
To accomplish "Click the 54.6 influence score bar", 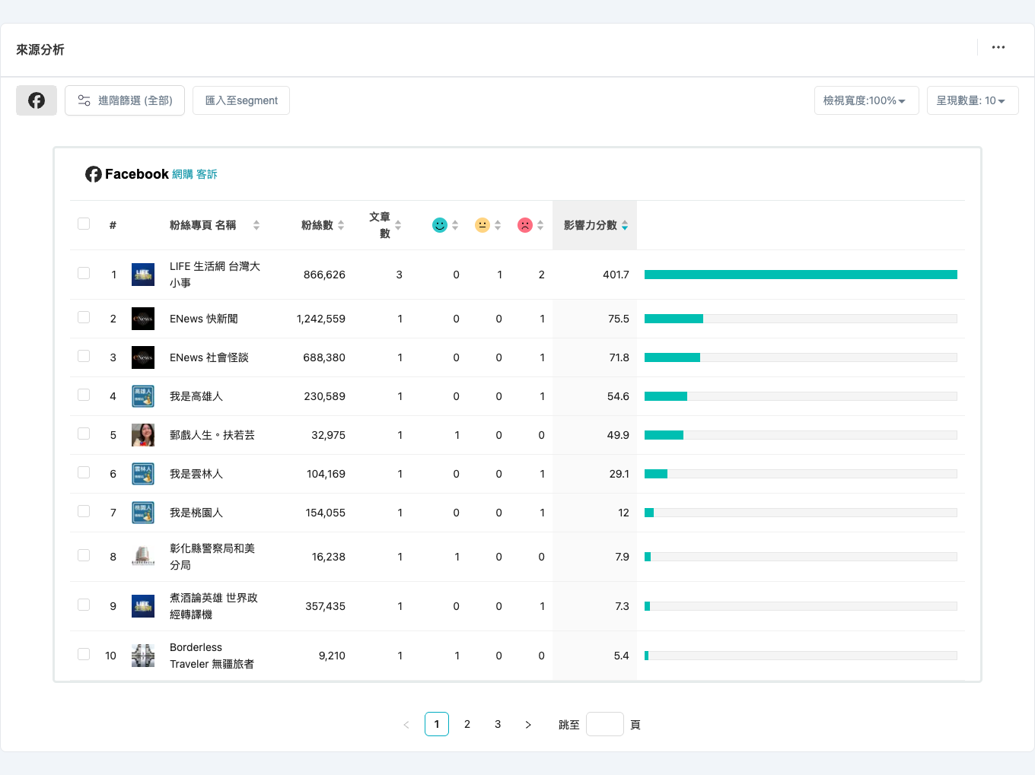I will click(x=801, y=396).
